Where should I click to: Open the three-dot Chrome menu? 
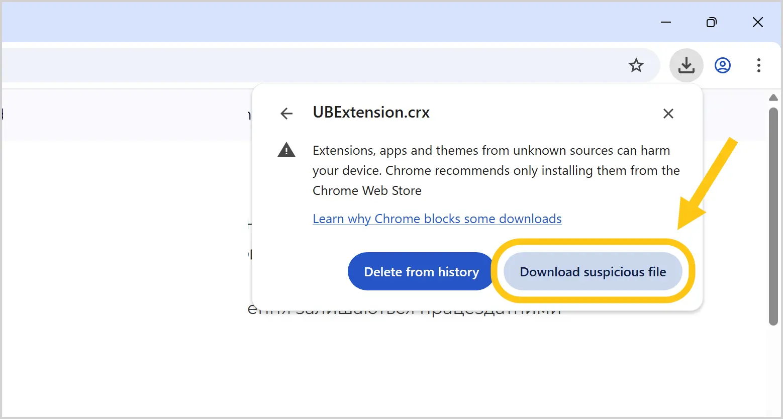click(x=759, y=65)
